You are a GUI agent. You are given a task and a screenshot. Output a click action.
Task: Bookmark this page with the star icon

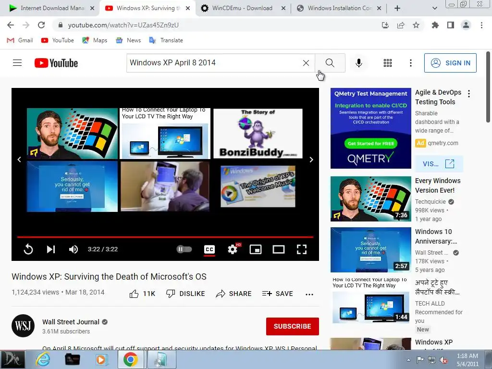(x=416, y=25)
